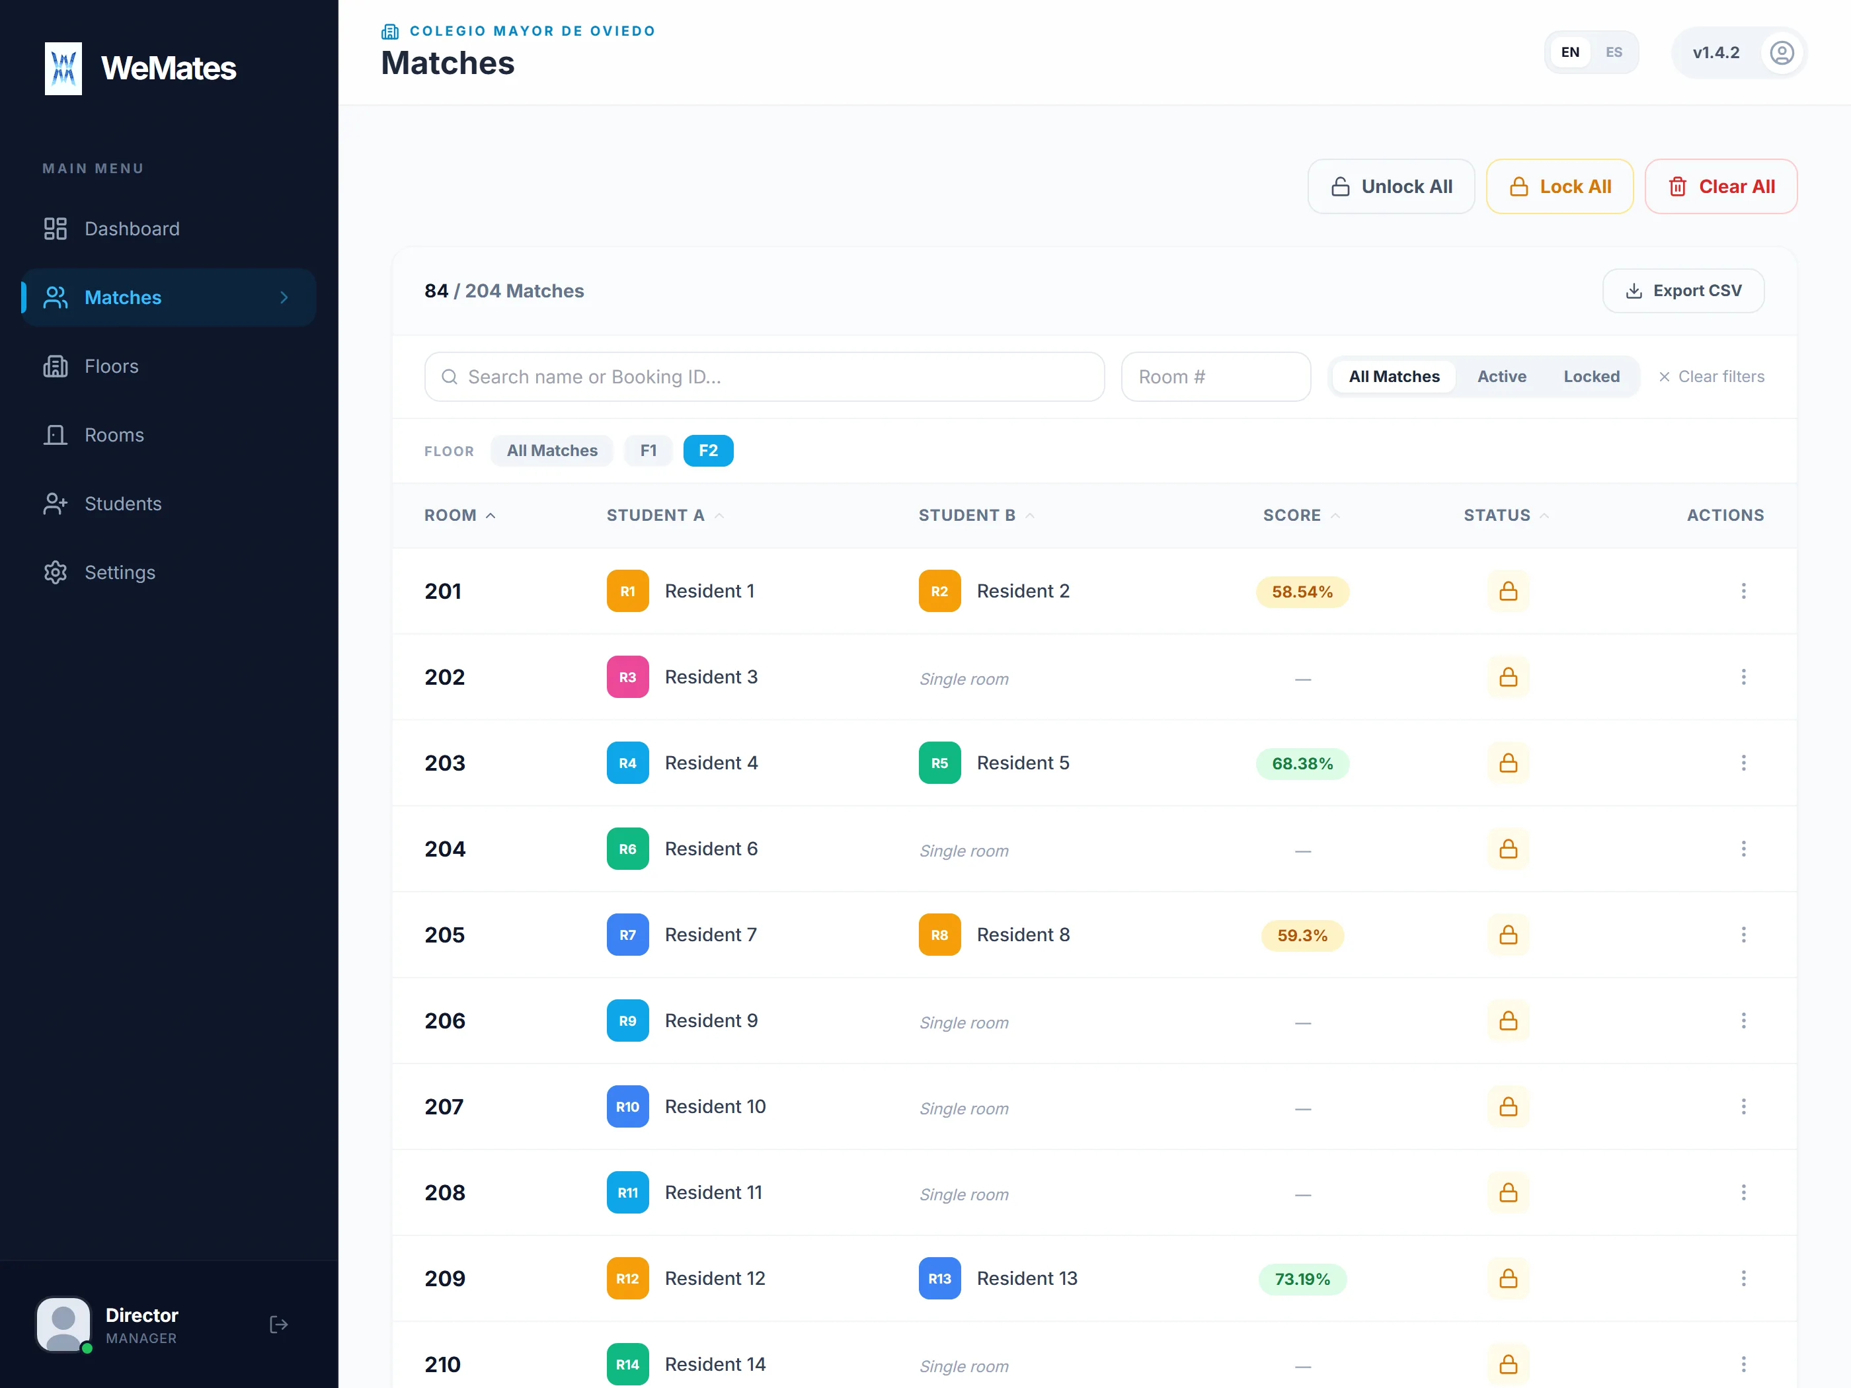Select floor filter F1

(x=649, y=450)
